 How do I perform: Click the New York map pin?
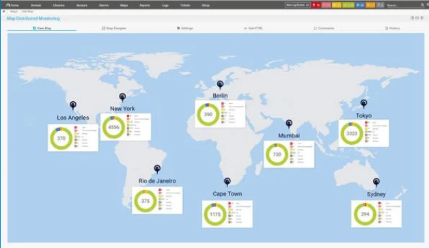tap(122, 98)
